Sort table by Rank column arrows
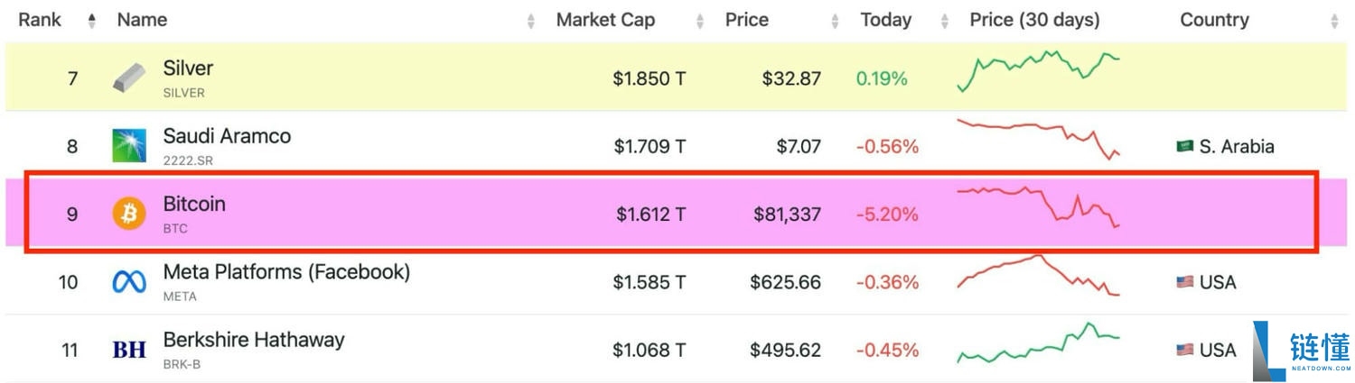This screenshot has height=383, width=1355. tap(91, 21)
